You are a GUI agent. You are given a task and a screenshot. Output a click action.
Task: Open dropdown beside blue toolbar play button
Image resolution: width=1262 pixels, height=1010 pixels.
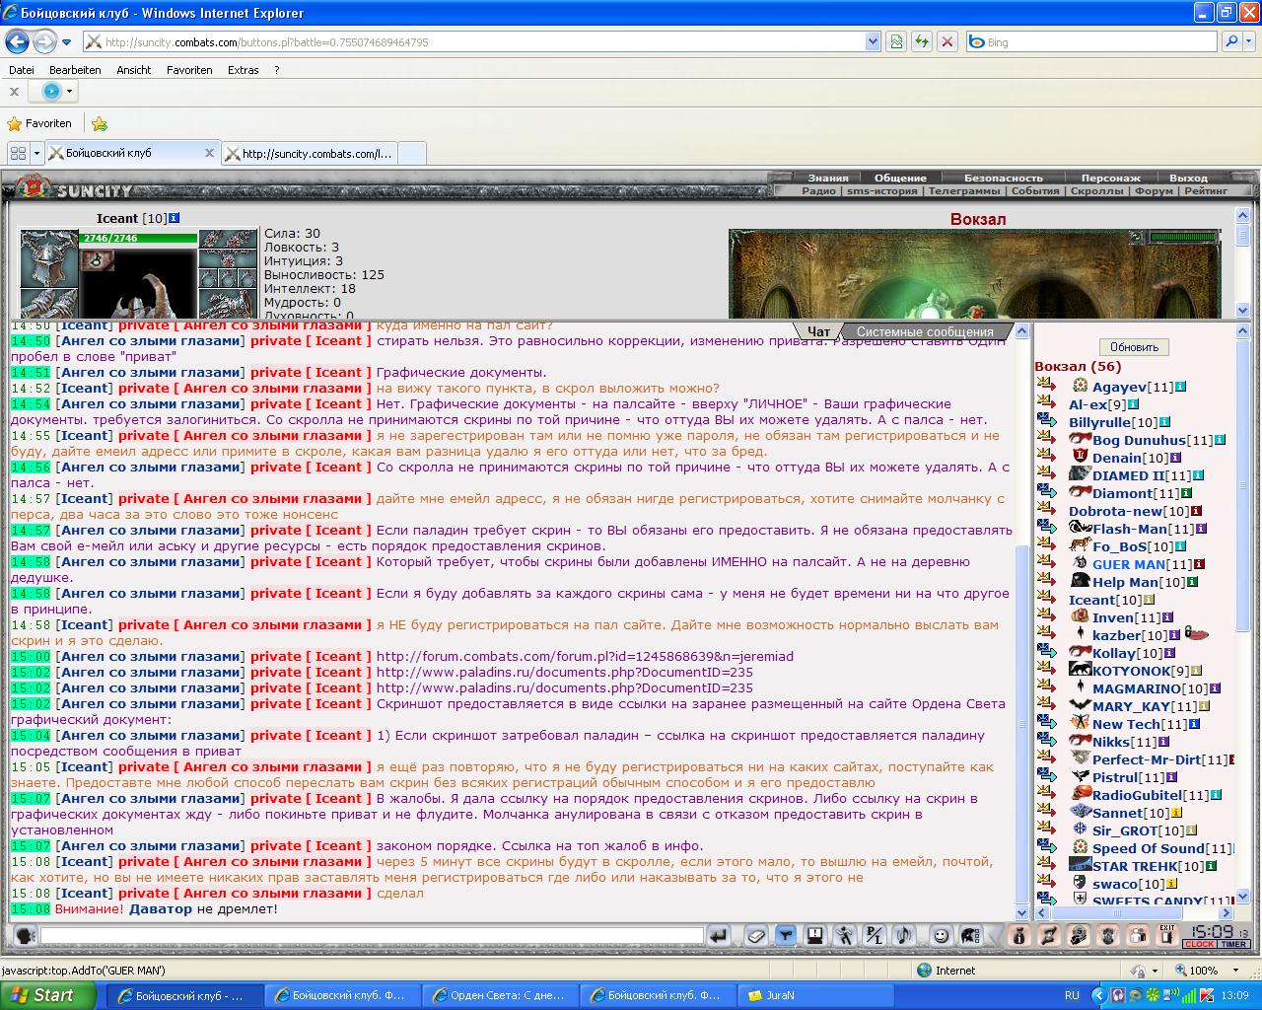tap(69, 92)
